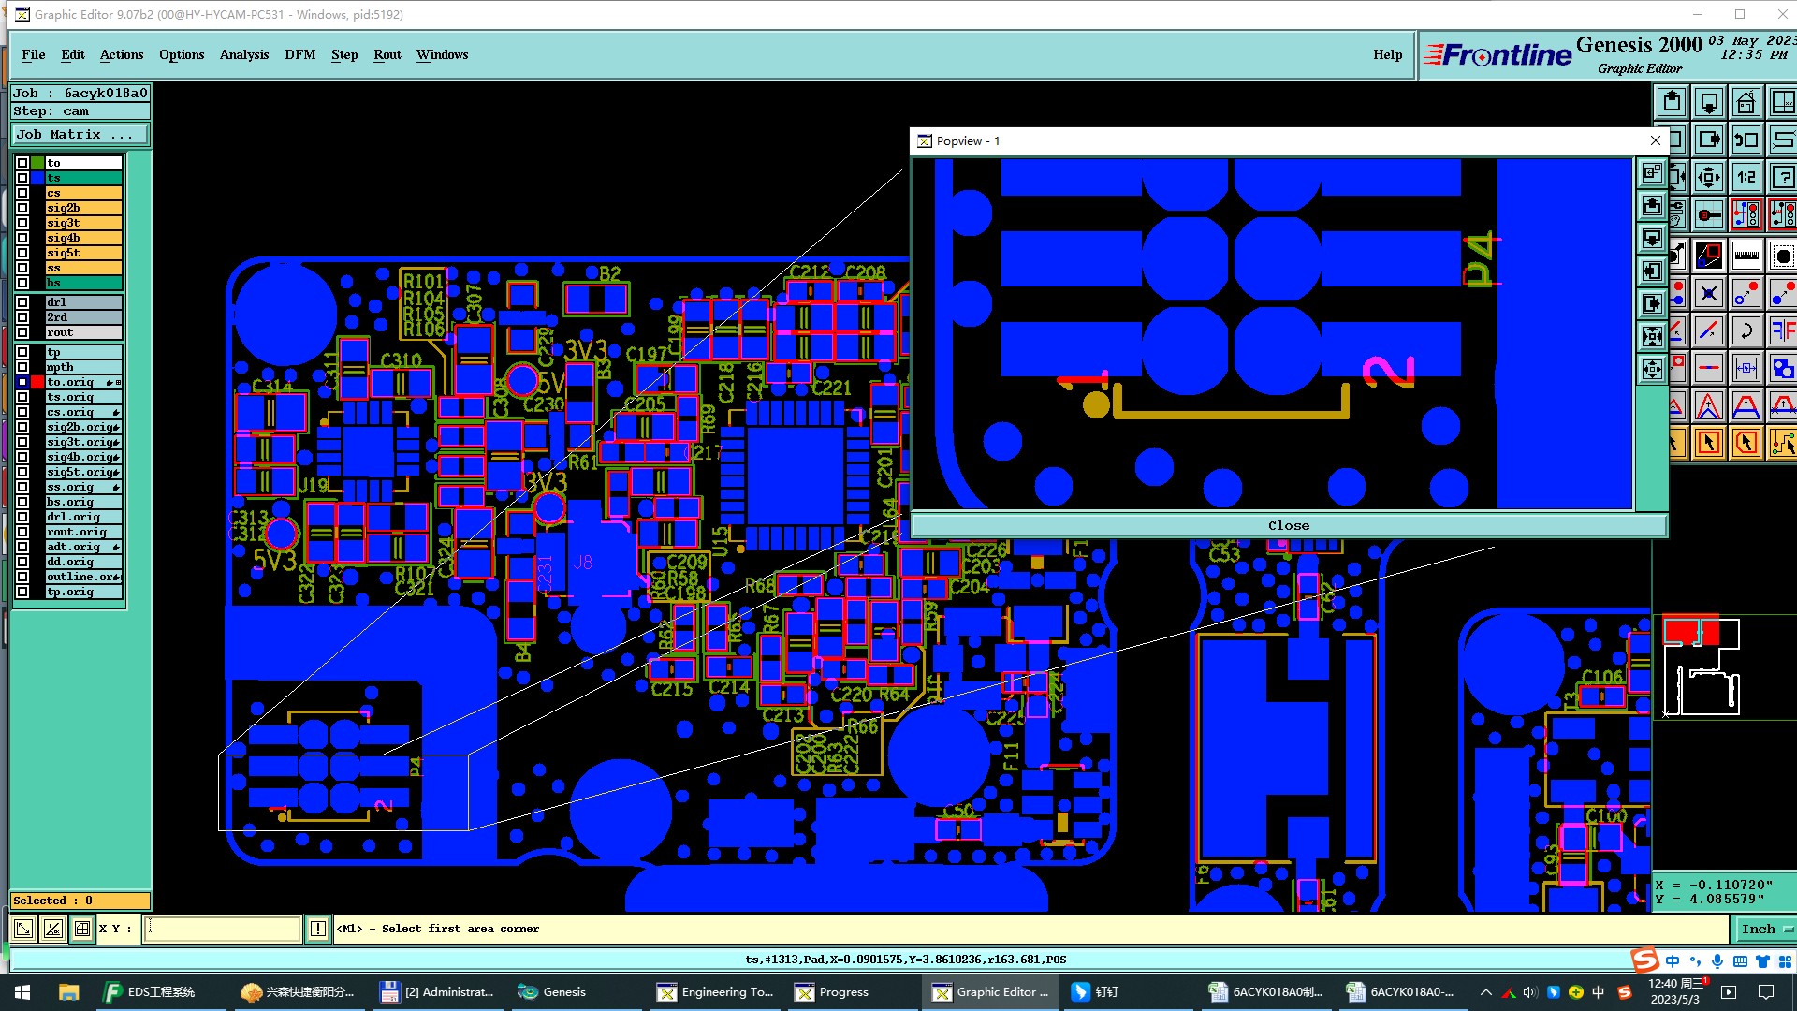Open the DFM menu
The width and height of the screenshot is (1797, 1011).
pos(299,54)
